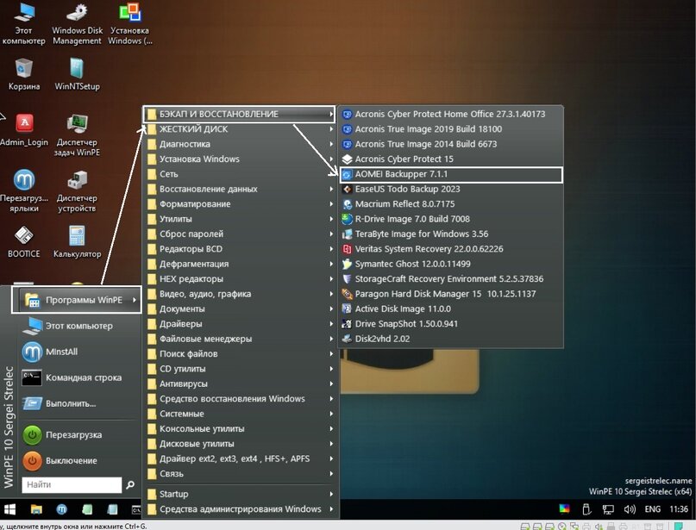Screen dimensions: 696x530
Task: Select the Этот компьютер desktop icon
Action: 23,24
